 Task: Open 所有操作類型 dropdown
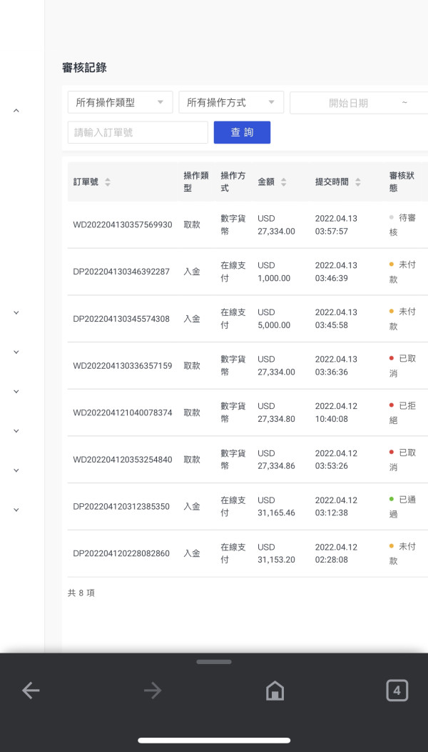click(120, 102)
